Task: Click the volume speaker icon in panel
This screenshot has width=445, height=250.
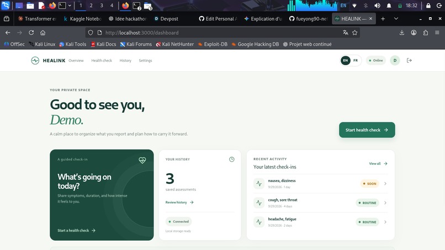Action: [x=377, y=6]
